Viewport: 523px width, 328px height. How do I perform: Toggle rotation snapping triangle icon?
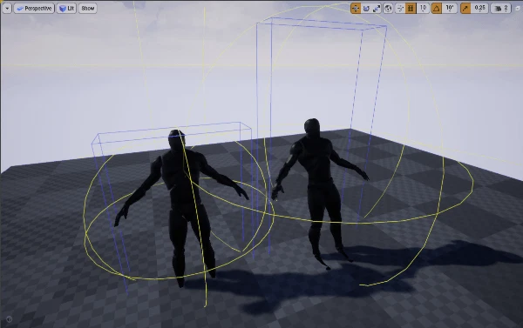pos(437,9)
